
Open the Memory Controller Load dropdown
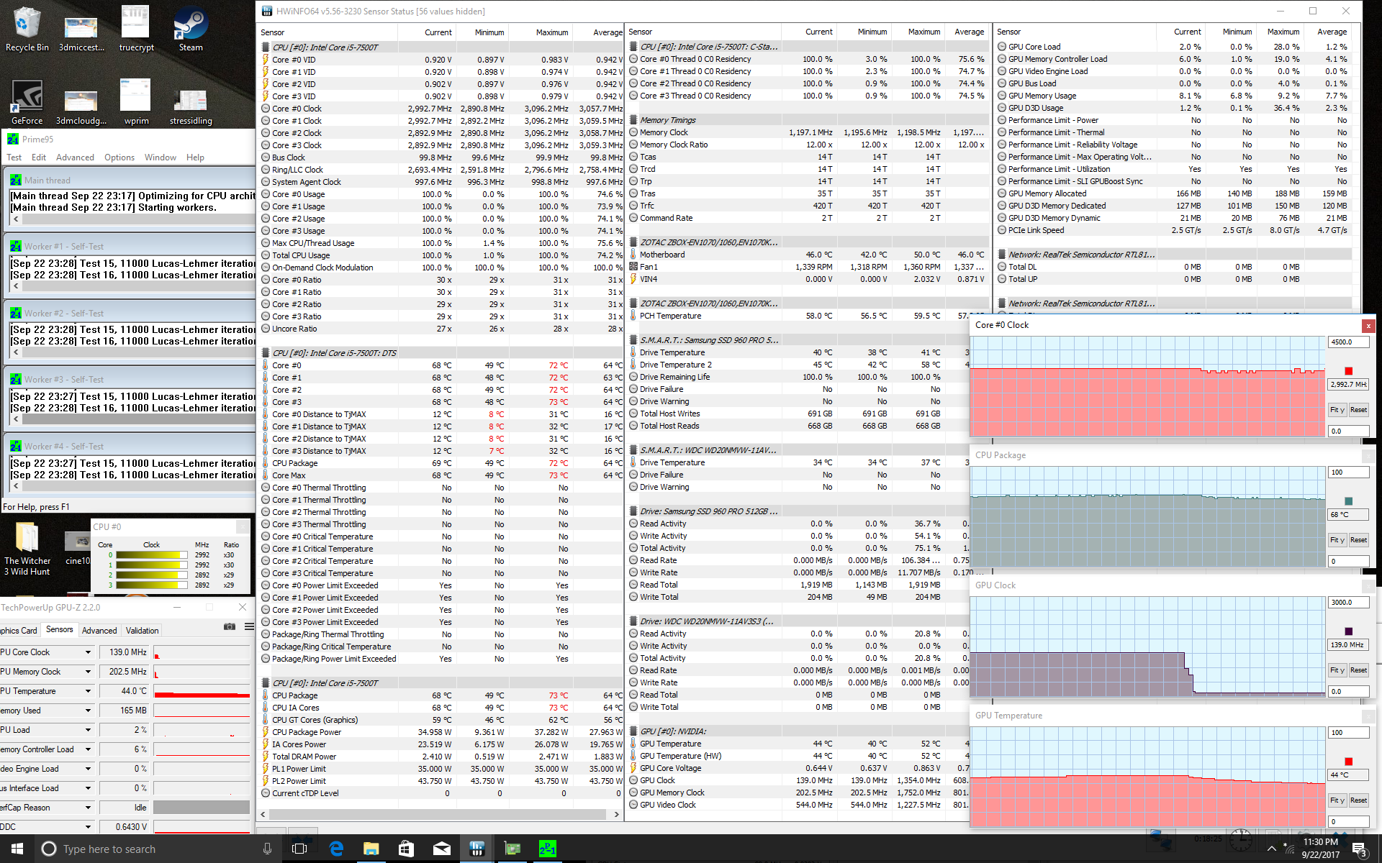coord(88,749)
